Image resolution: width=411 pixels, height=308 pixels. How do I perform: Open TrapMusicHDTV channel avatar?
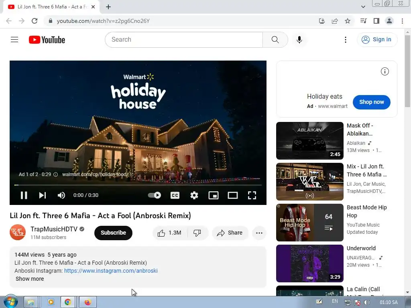click(x=18, y=232)
